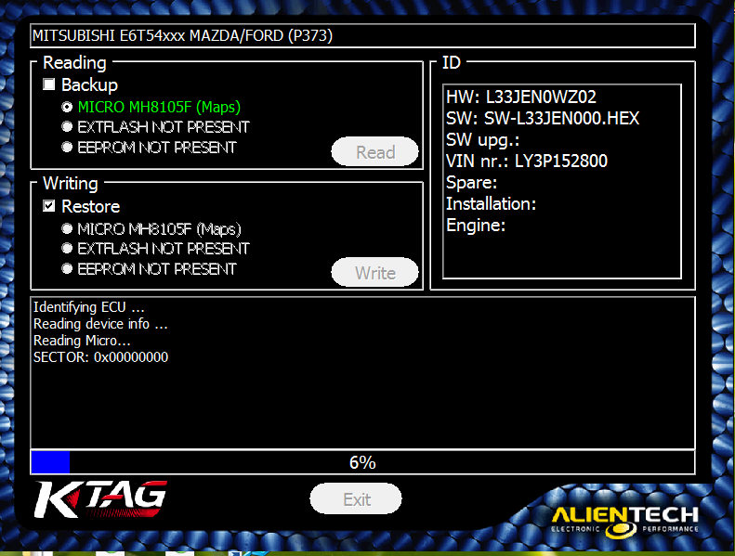Click the VIN nr.: LY3P152800 line
The height and width of the screenshot is (556, 735).
(527, 162)
